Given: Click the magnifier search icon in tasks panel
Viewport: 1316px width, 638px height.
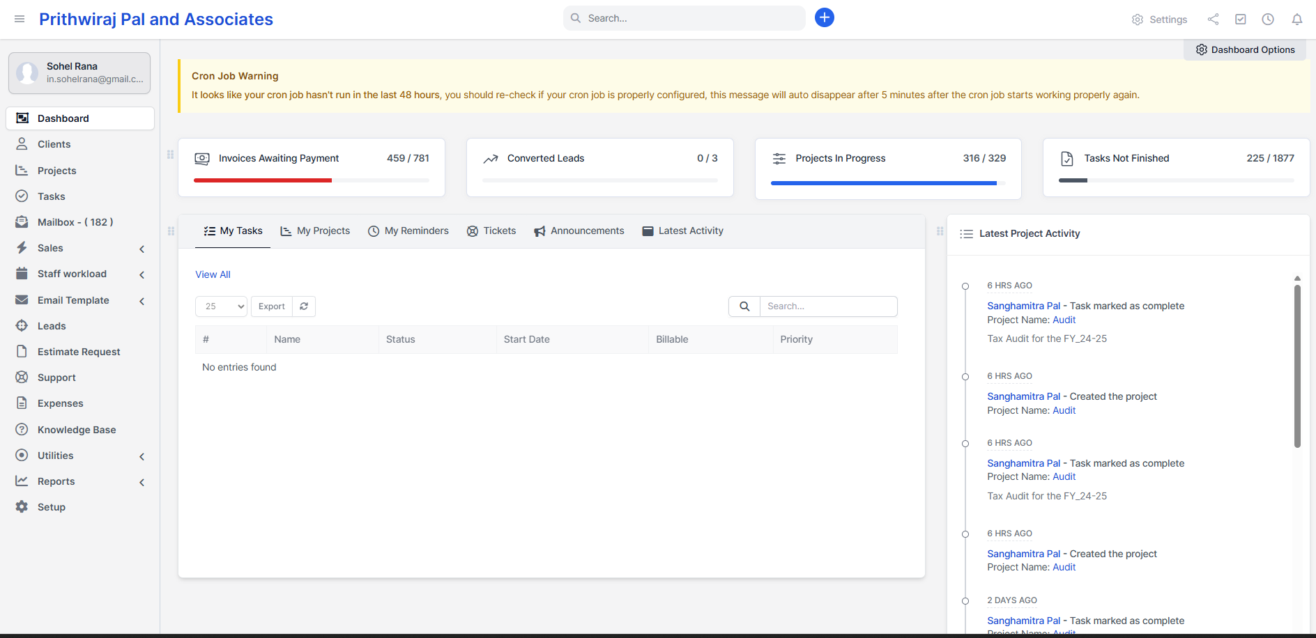Looking at the screenshot, I should 744,306.
